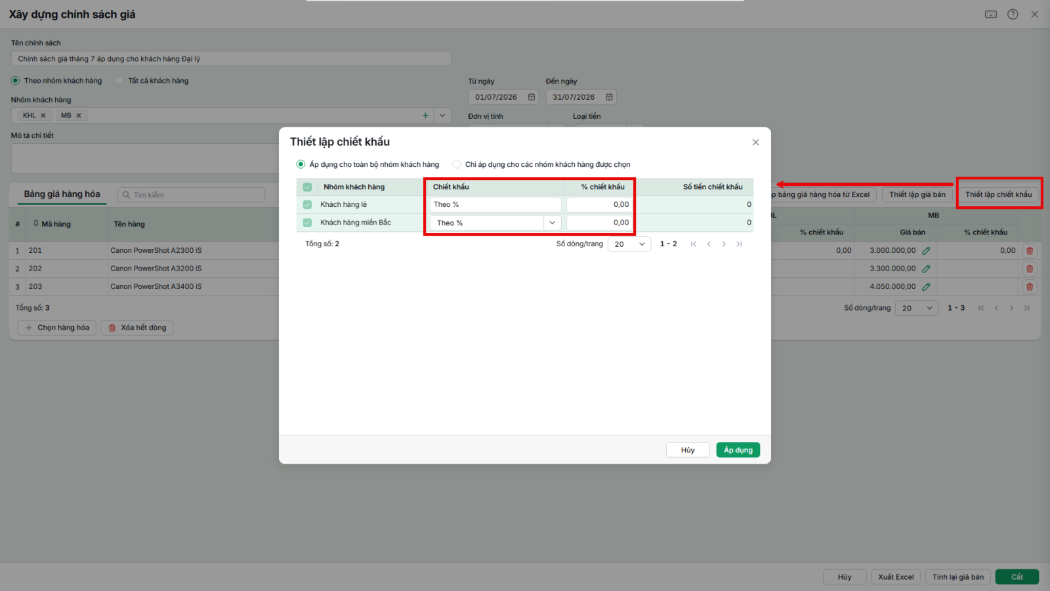Click Xuất Excel button
The height and width of the screenshot is (591, 1050).
896,577
